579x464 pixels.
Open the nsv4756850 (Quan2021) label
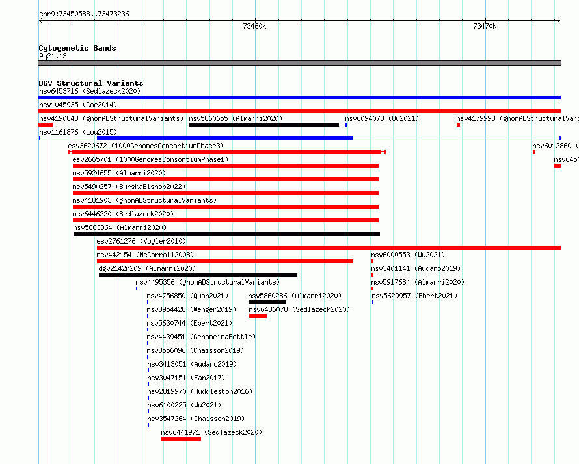pos(187,296)
